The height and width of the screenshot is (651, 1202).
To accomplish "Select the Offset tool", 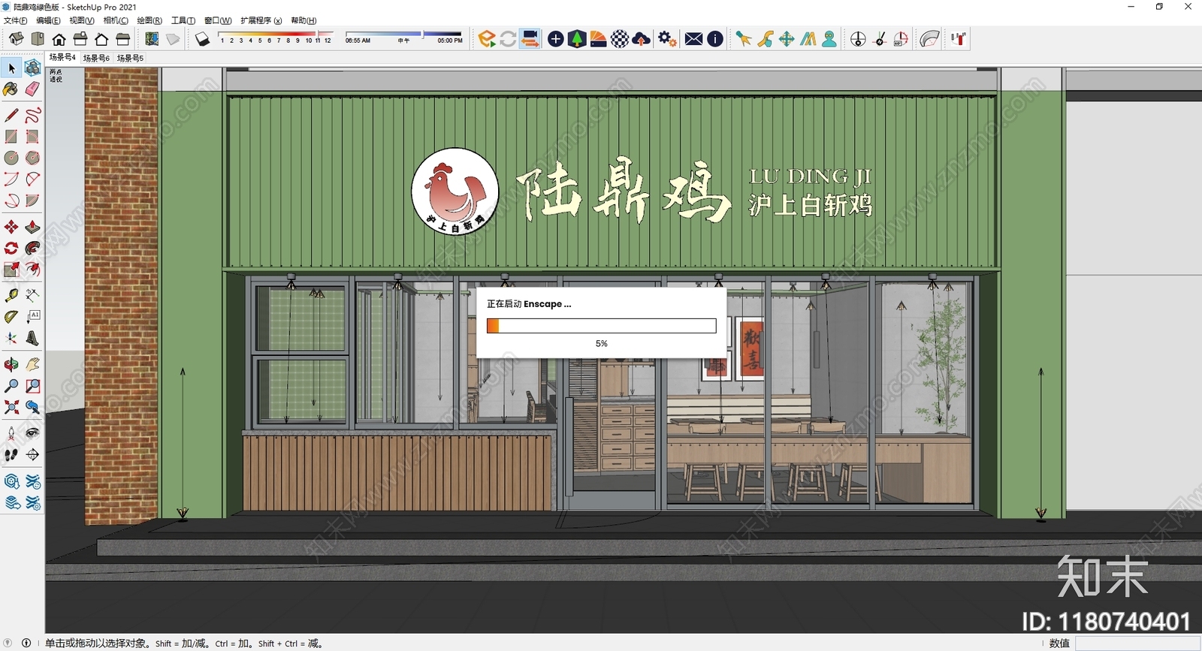I will (32, 269).
